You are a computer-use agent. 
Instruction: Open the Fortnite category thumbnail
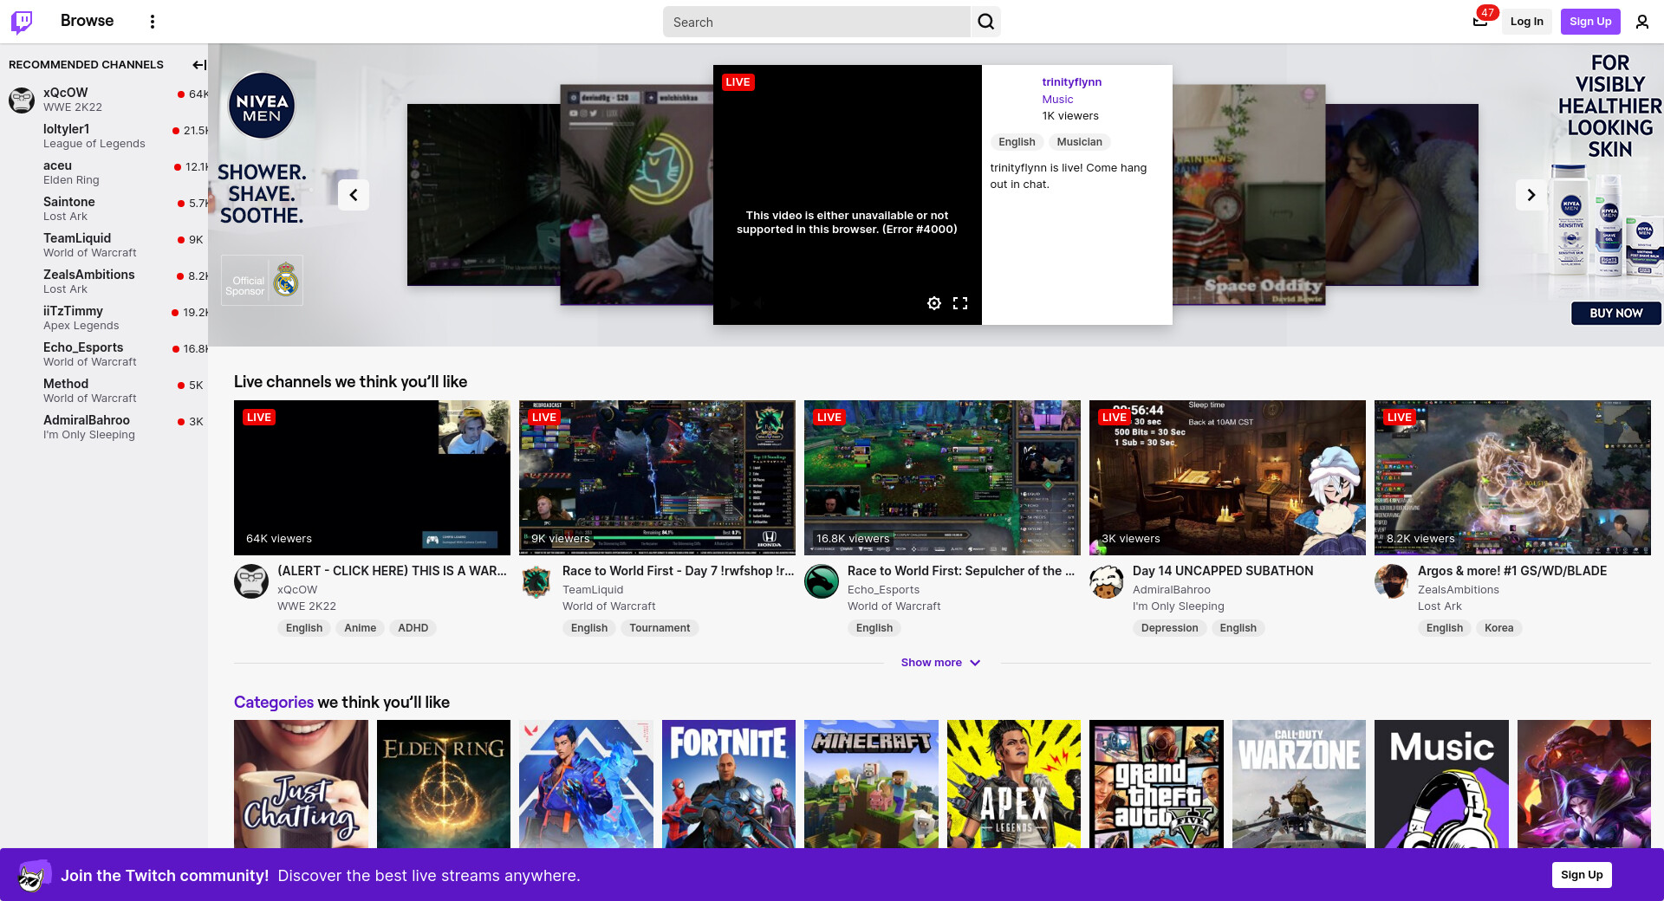728,784
